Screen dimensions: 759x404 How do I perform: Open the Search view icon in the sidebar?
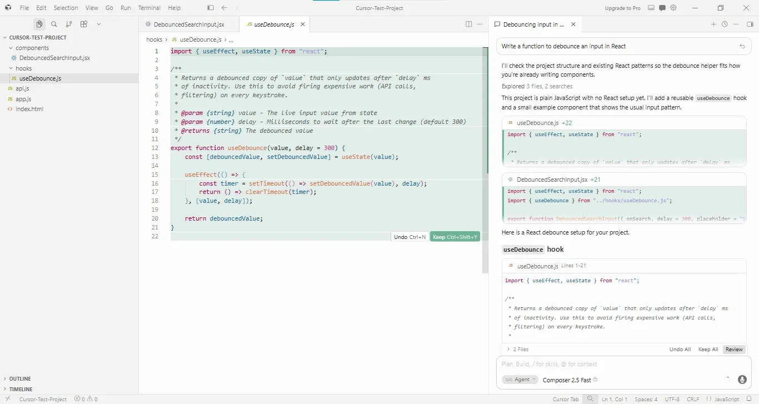coord(54,24)
